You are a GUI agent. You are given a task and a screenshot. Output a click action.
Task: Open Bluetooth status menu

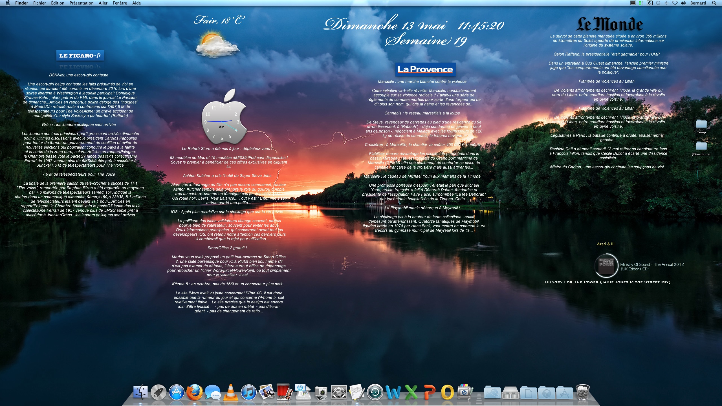[x=666, y=3]
